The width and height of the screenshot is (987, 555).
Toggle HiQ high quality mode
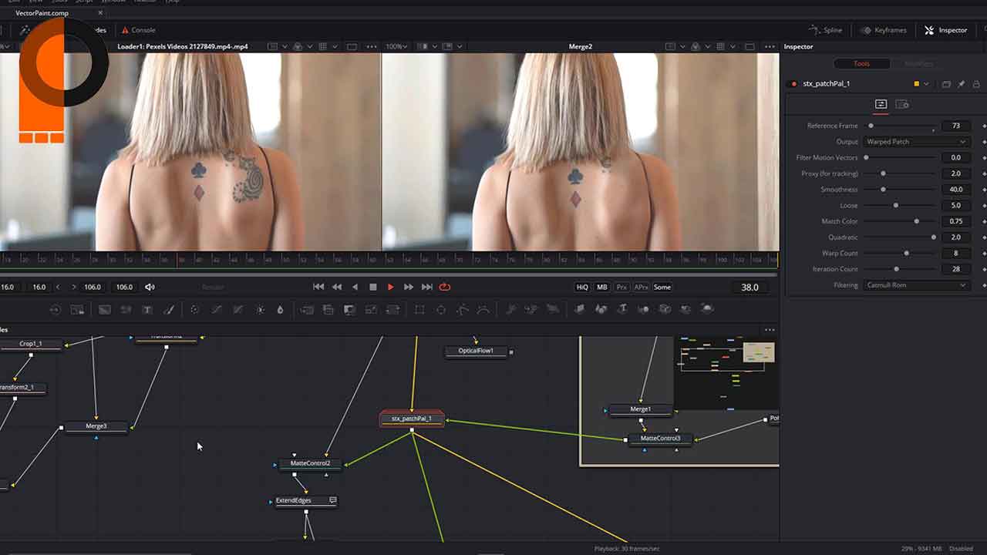(582, 287)
